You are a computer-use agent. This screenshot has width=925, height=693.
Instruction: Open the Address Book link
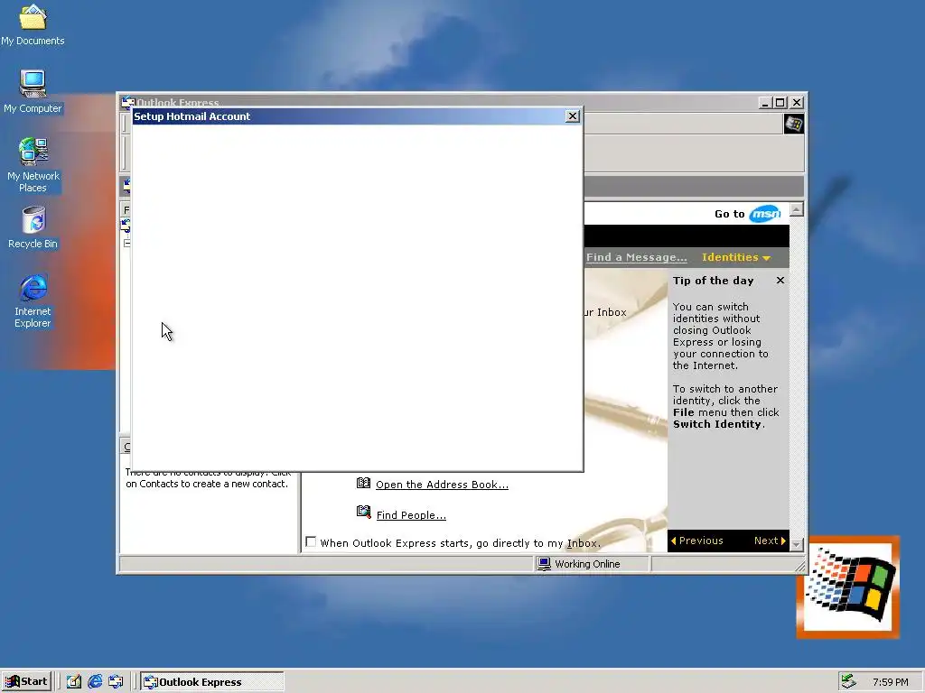[442, 485]
